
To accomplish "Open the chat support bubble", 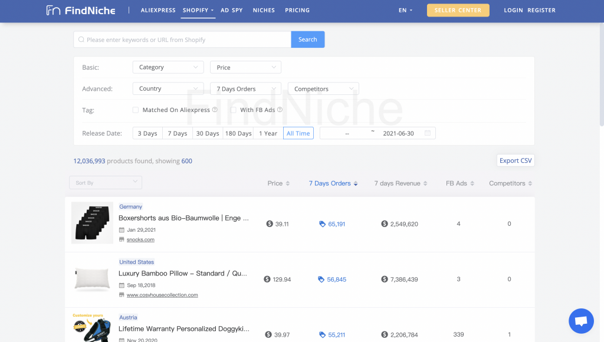I will (x=581, y=321).
